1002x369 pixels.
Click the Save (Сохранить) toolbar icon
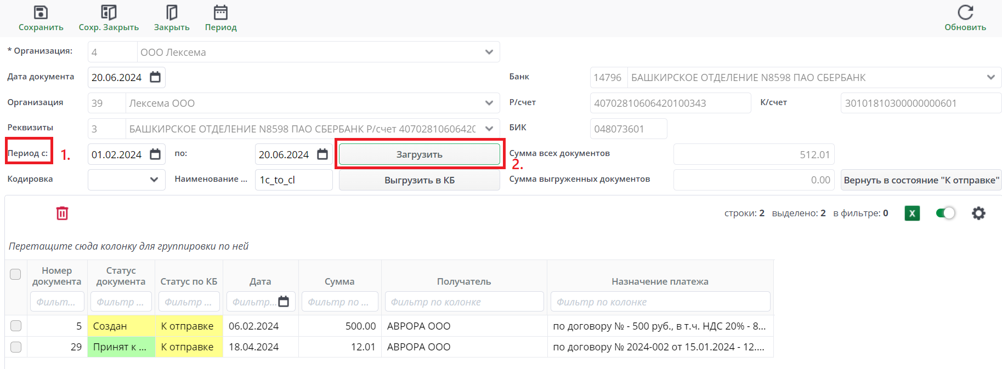coord(41,13)
